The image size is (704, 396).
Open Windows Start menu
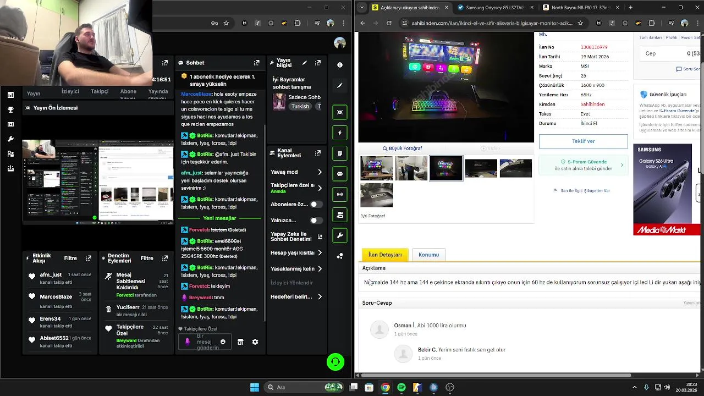255,387
